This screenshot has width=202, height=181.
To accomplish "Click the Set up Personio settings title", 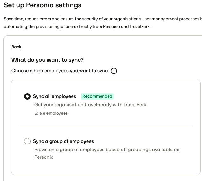I will click(x=43, y=5).
